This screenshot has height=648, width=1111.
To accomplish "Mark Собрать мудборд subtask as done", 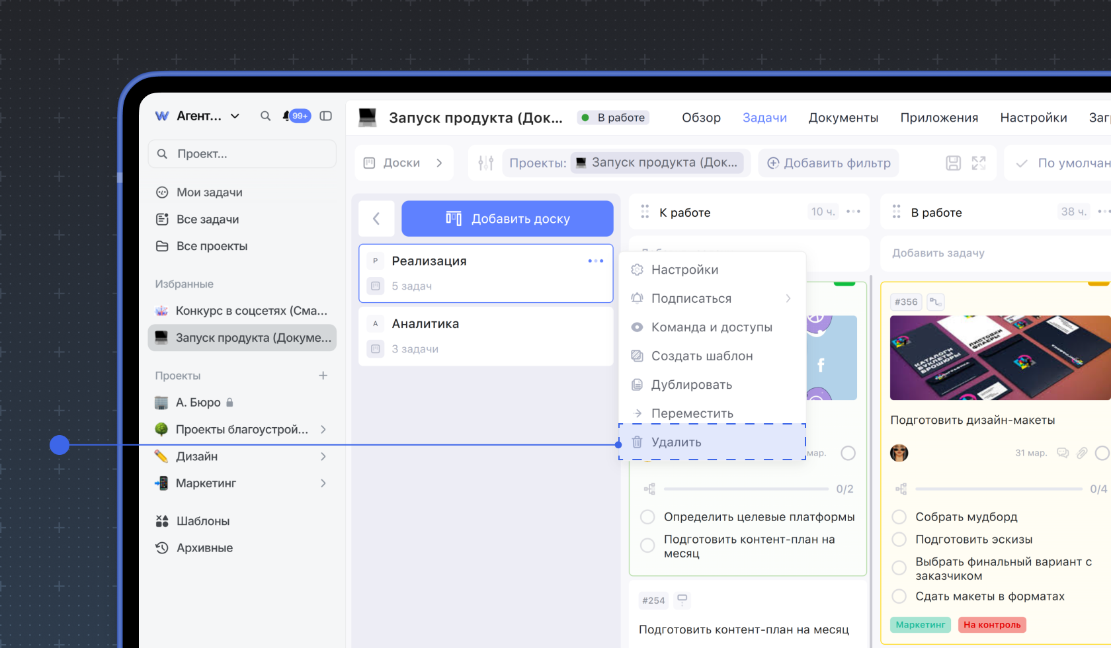I will click(899, 517).
